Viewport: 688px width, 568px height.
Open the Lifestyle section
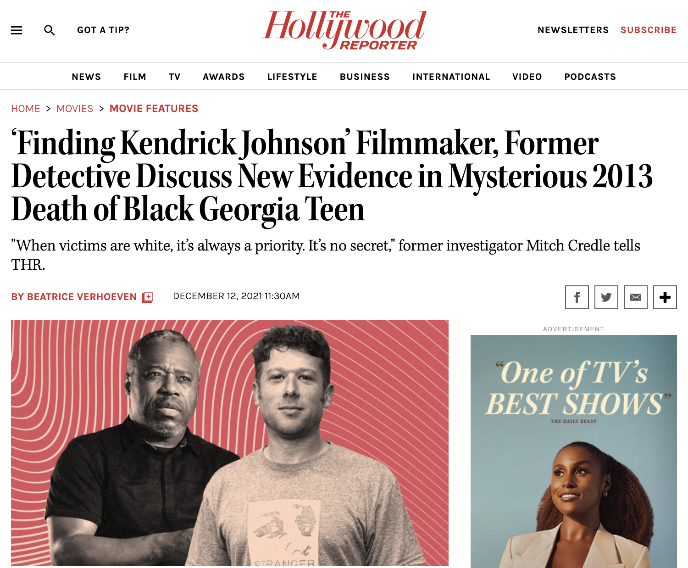tap(293, 77)
